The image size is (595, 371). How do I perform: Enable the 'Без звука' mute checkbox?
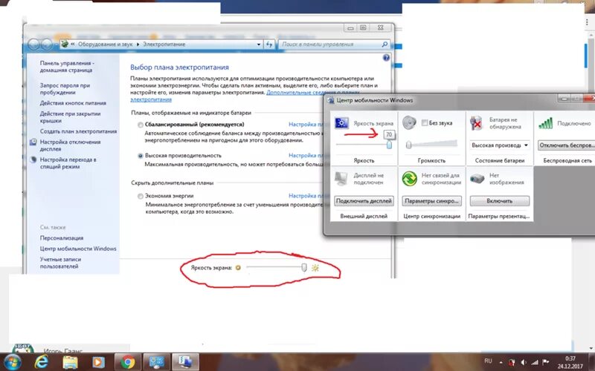click(425, 122)
